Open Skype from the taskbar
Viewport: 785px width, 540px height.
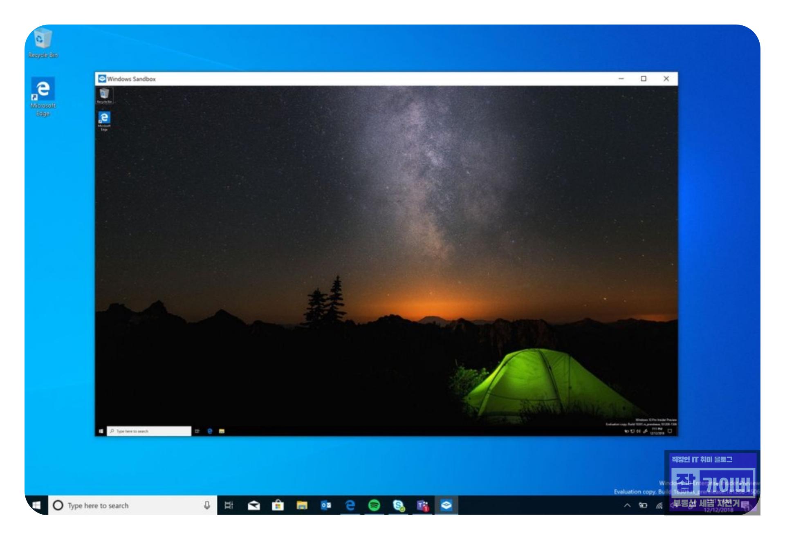click(398, 506)
